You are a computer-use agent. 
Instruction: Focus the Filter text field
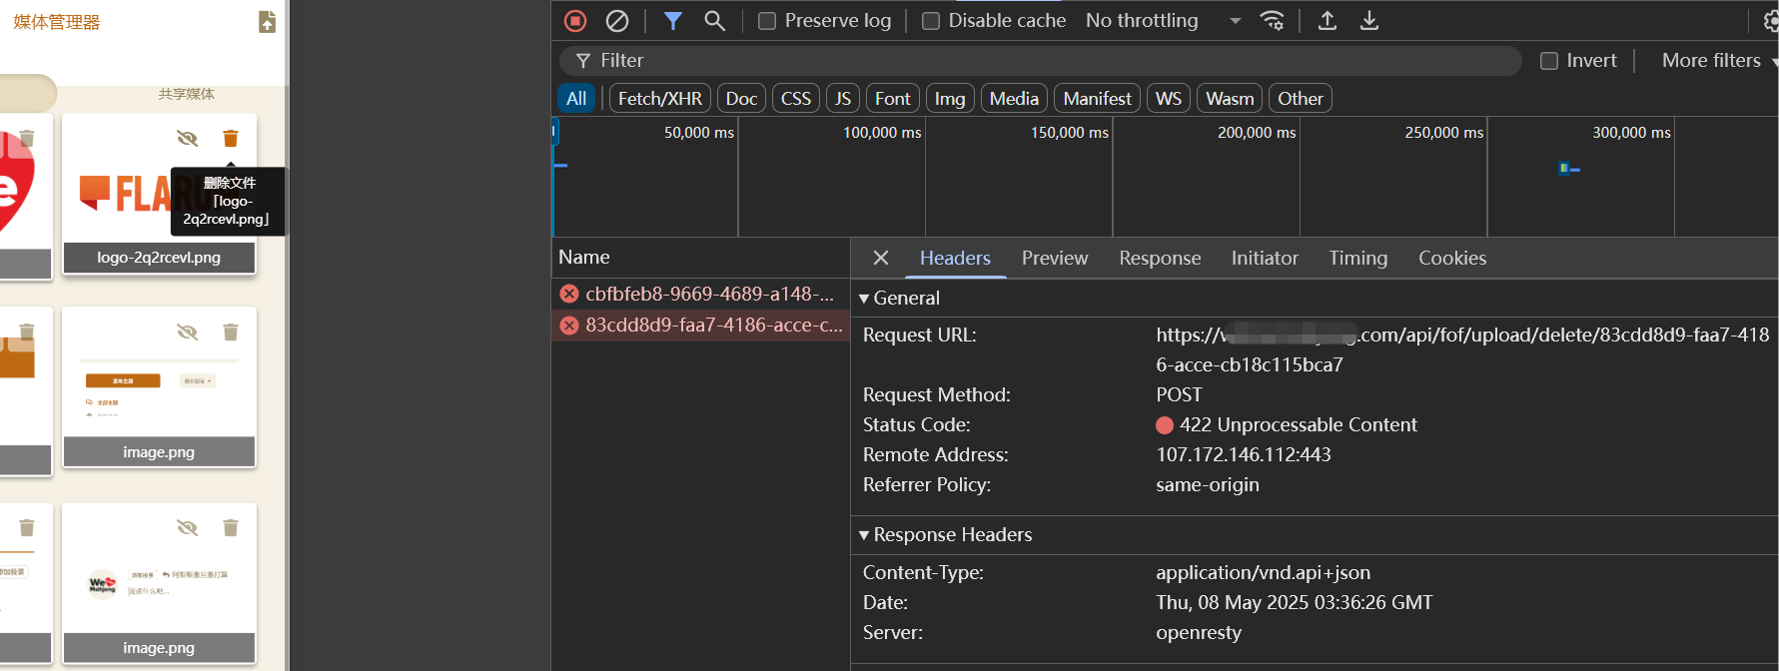click(1041, 61)
